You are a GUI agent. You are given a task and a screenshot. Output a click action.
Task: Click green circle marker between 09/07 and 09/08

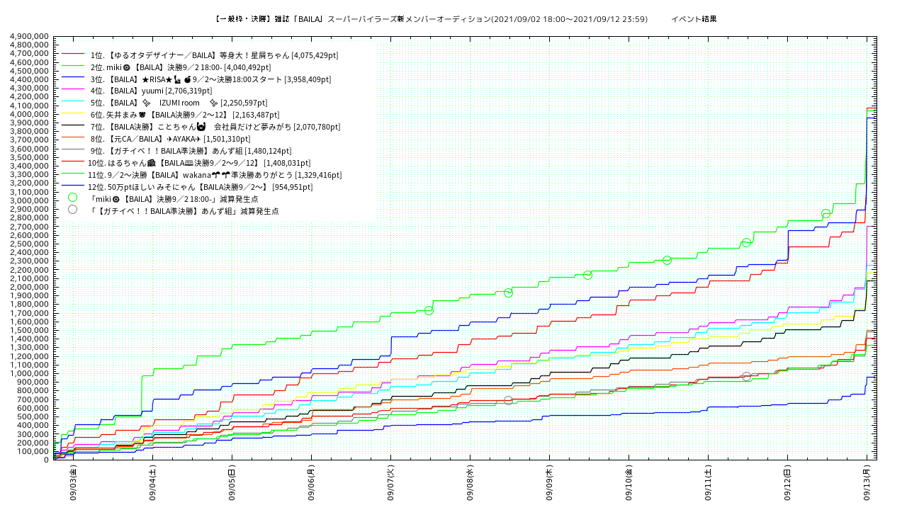click(429, 310)
